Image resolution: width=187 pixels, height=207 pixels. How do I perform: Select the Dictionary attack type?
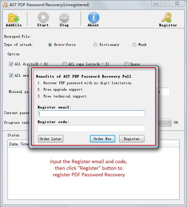click(x=95, y=45)
